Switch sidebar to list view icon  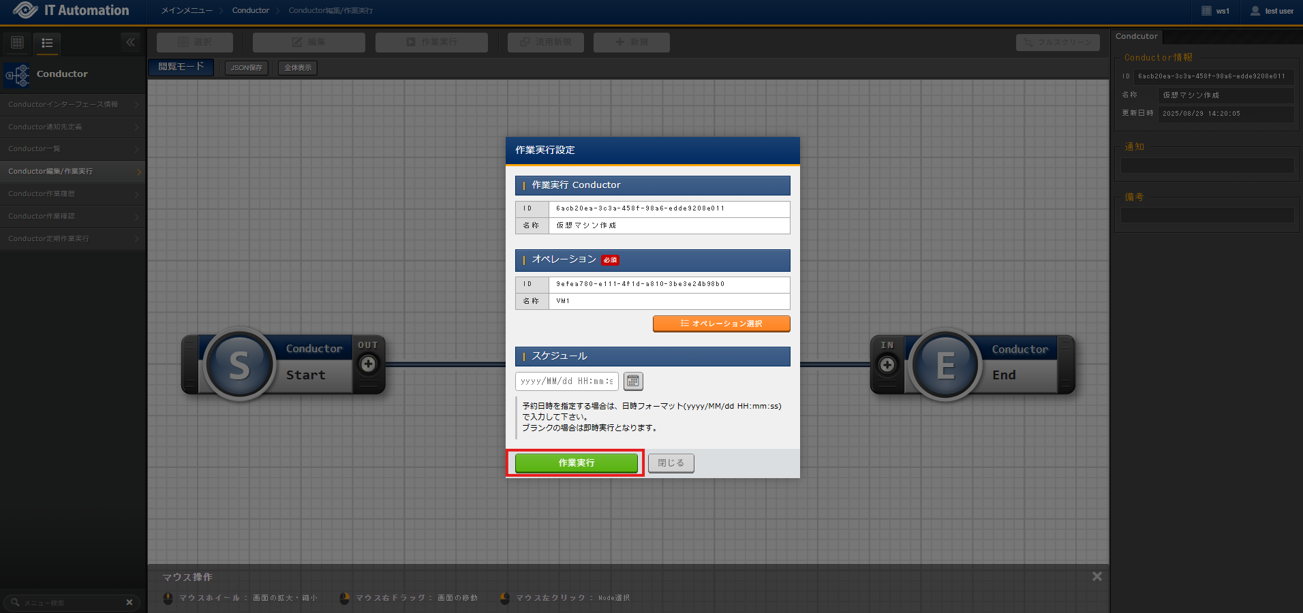point(47,43)
